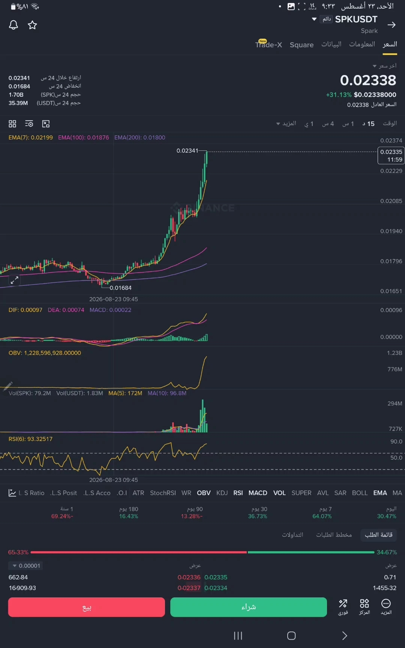
Task: Tap Android home button
Action: point(291,636)
